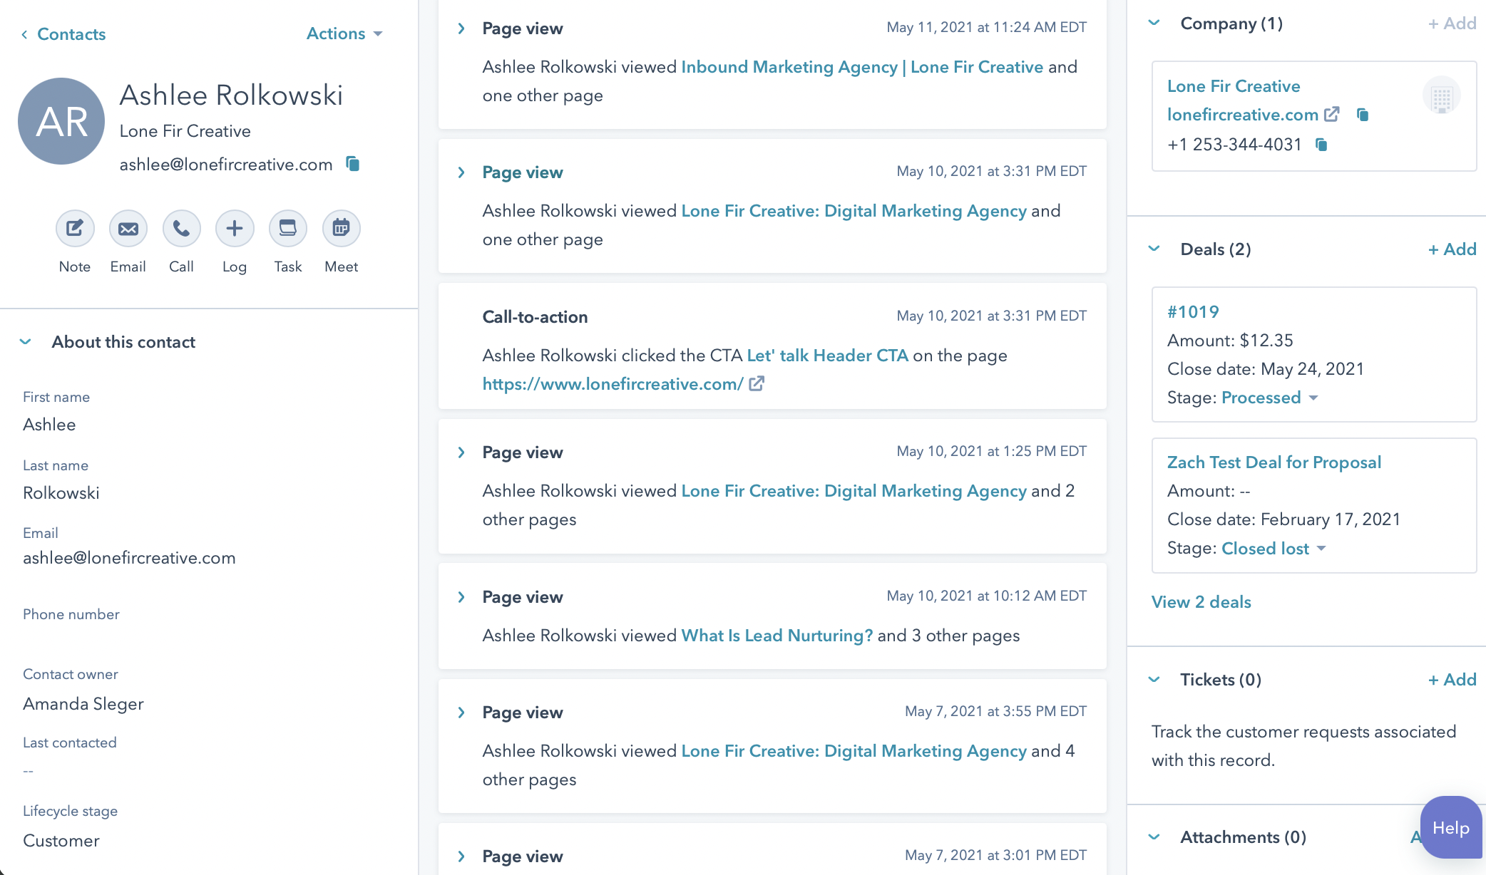Collapse the About this contact section
1486x875 pixels.
[x=26, y=342]
